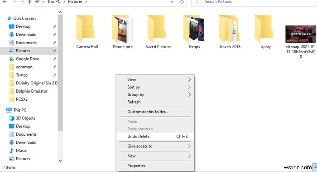Select the Uplay folder icon
The width and height of the screenshot is (317, 172).
tap(264, 29)
